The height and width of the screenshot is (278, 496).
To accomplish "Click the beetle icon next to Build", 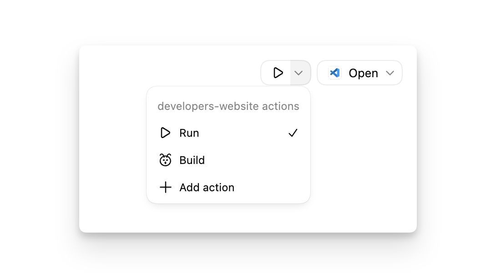I will coord(165,160).
